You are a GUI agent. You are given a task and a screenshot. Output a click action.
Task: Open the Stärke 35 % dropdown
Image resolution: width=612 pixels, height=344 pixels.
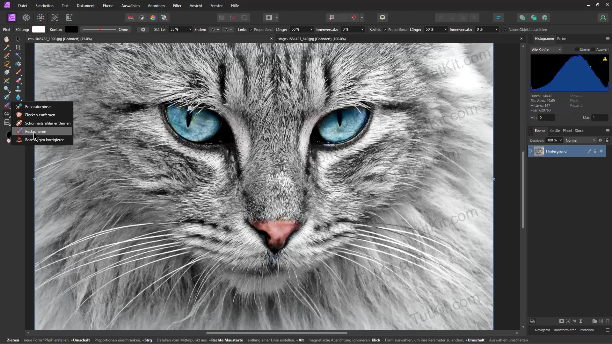[190, 29]
